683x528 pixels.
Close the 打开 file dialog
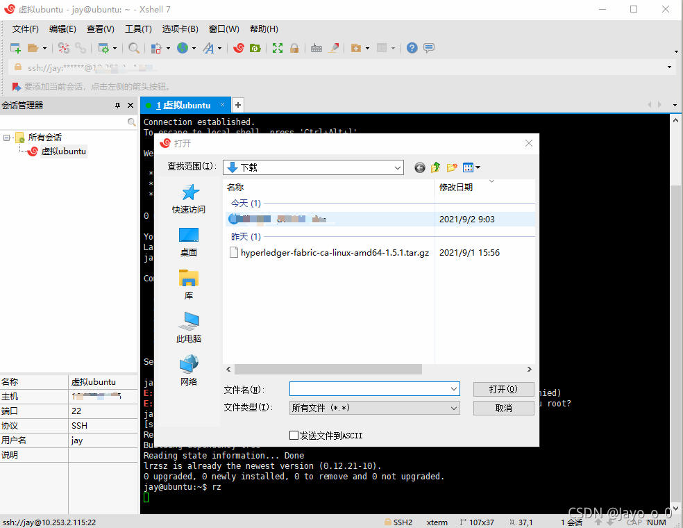click(x=529, y=143)
